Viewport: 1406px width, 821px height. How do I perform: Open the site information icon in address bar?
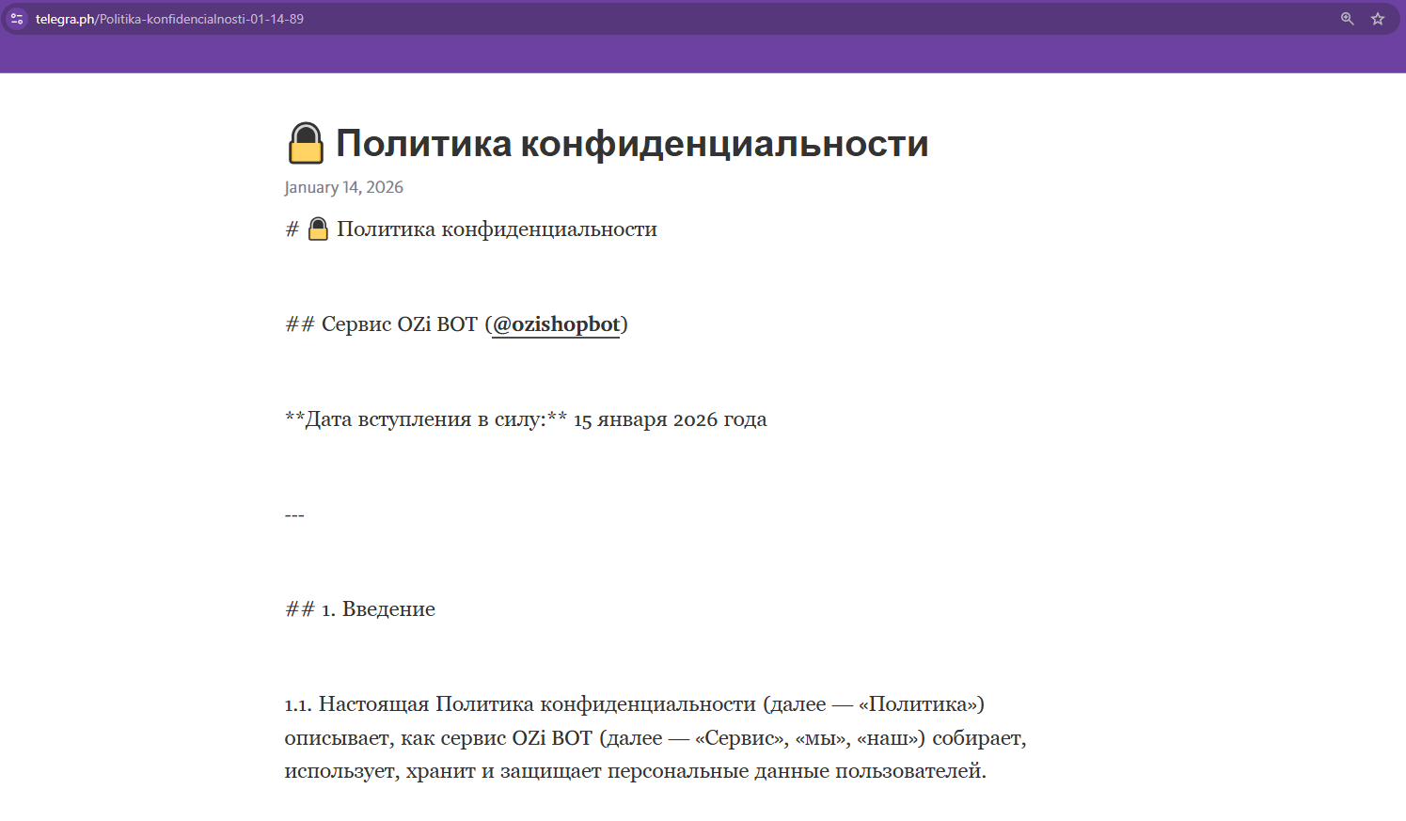(17, 19)
